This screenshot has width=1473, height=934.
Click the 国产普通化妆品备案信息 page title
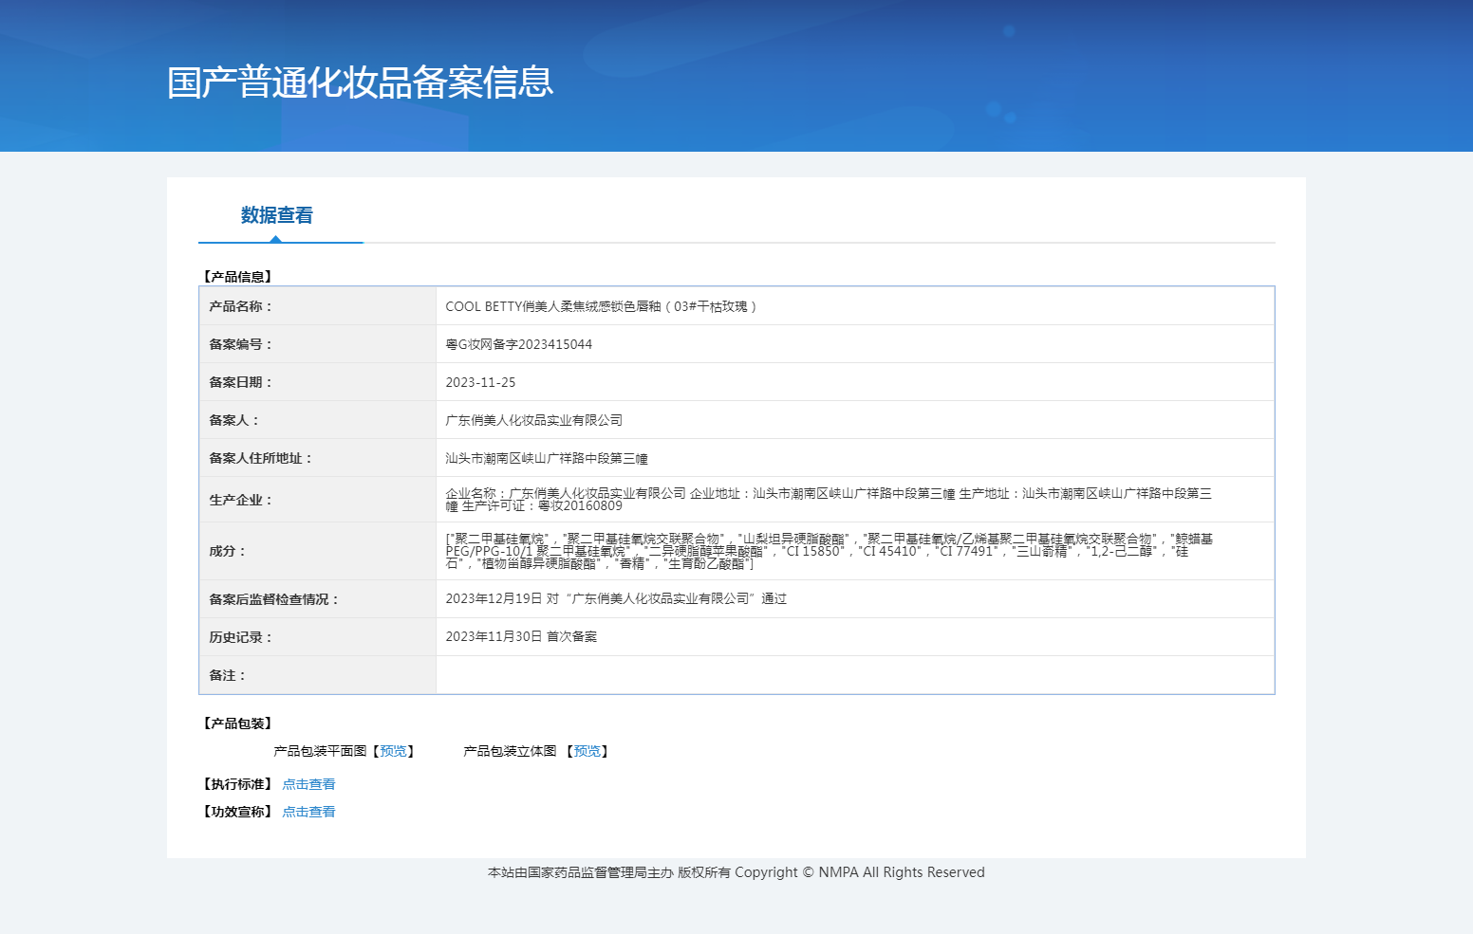(x=360, y=82)
